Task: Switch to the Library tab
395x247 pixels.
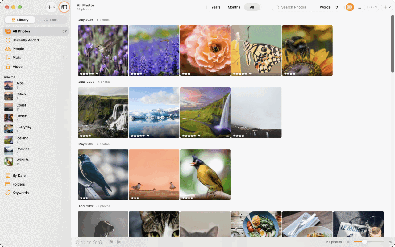Action: [x=20, y=20]
